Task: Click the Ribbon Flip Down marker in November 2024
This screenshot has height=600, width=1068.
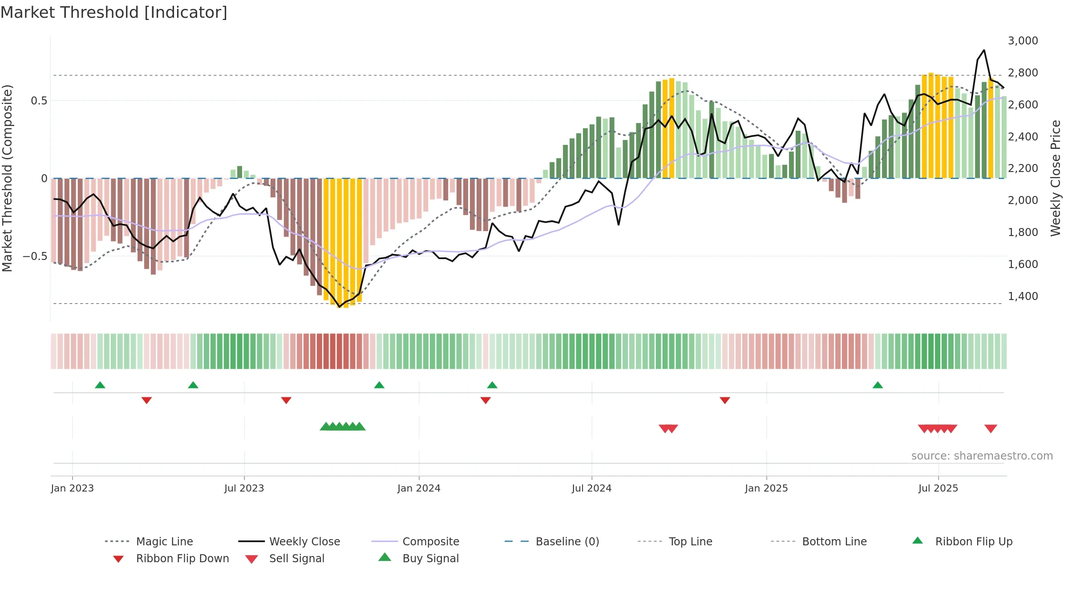Action: click(x=725, y=400)
